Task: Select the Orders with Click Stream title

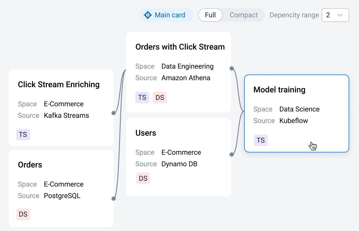Action: pyautogui.click(x=180, y=47)
